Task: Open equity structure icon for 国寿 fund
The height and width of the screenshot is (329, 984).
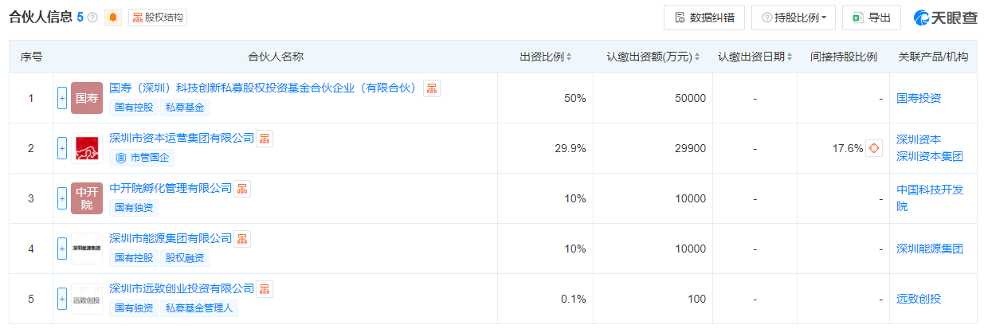Action: (x=431, y=88)
